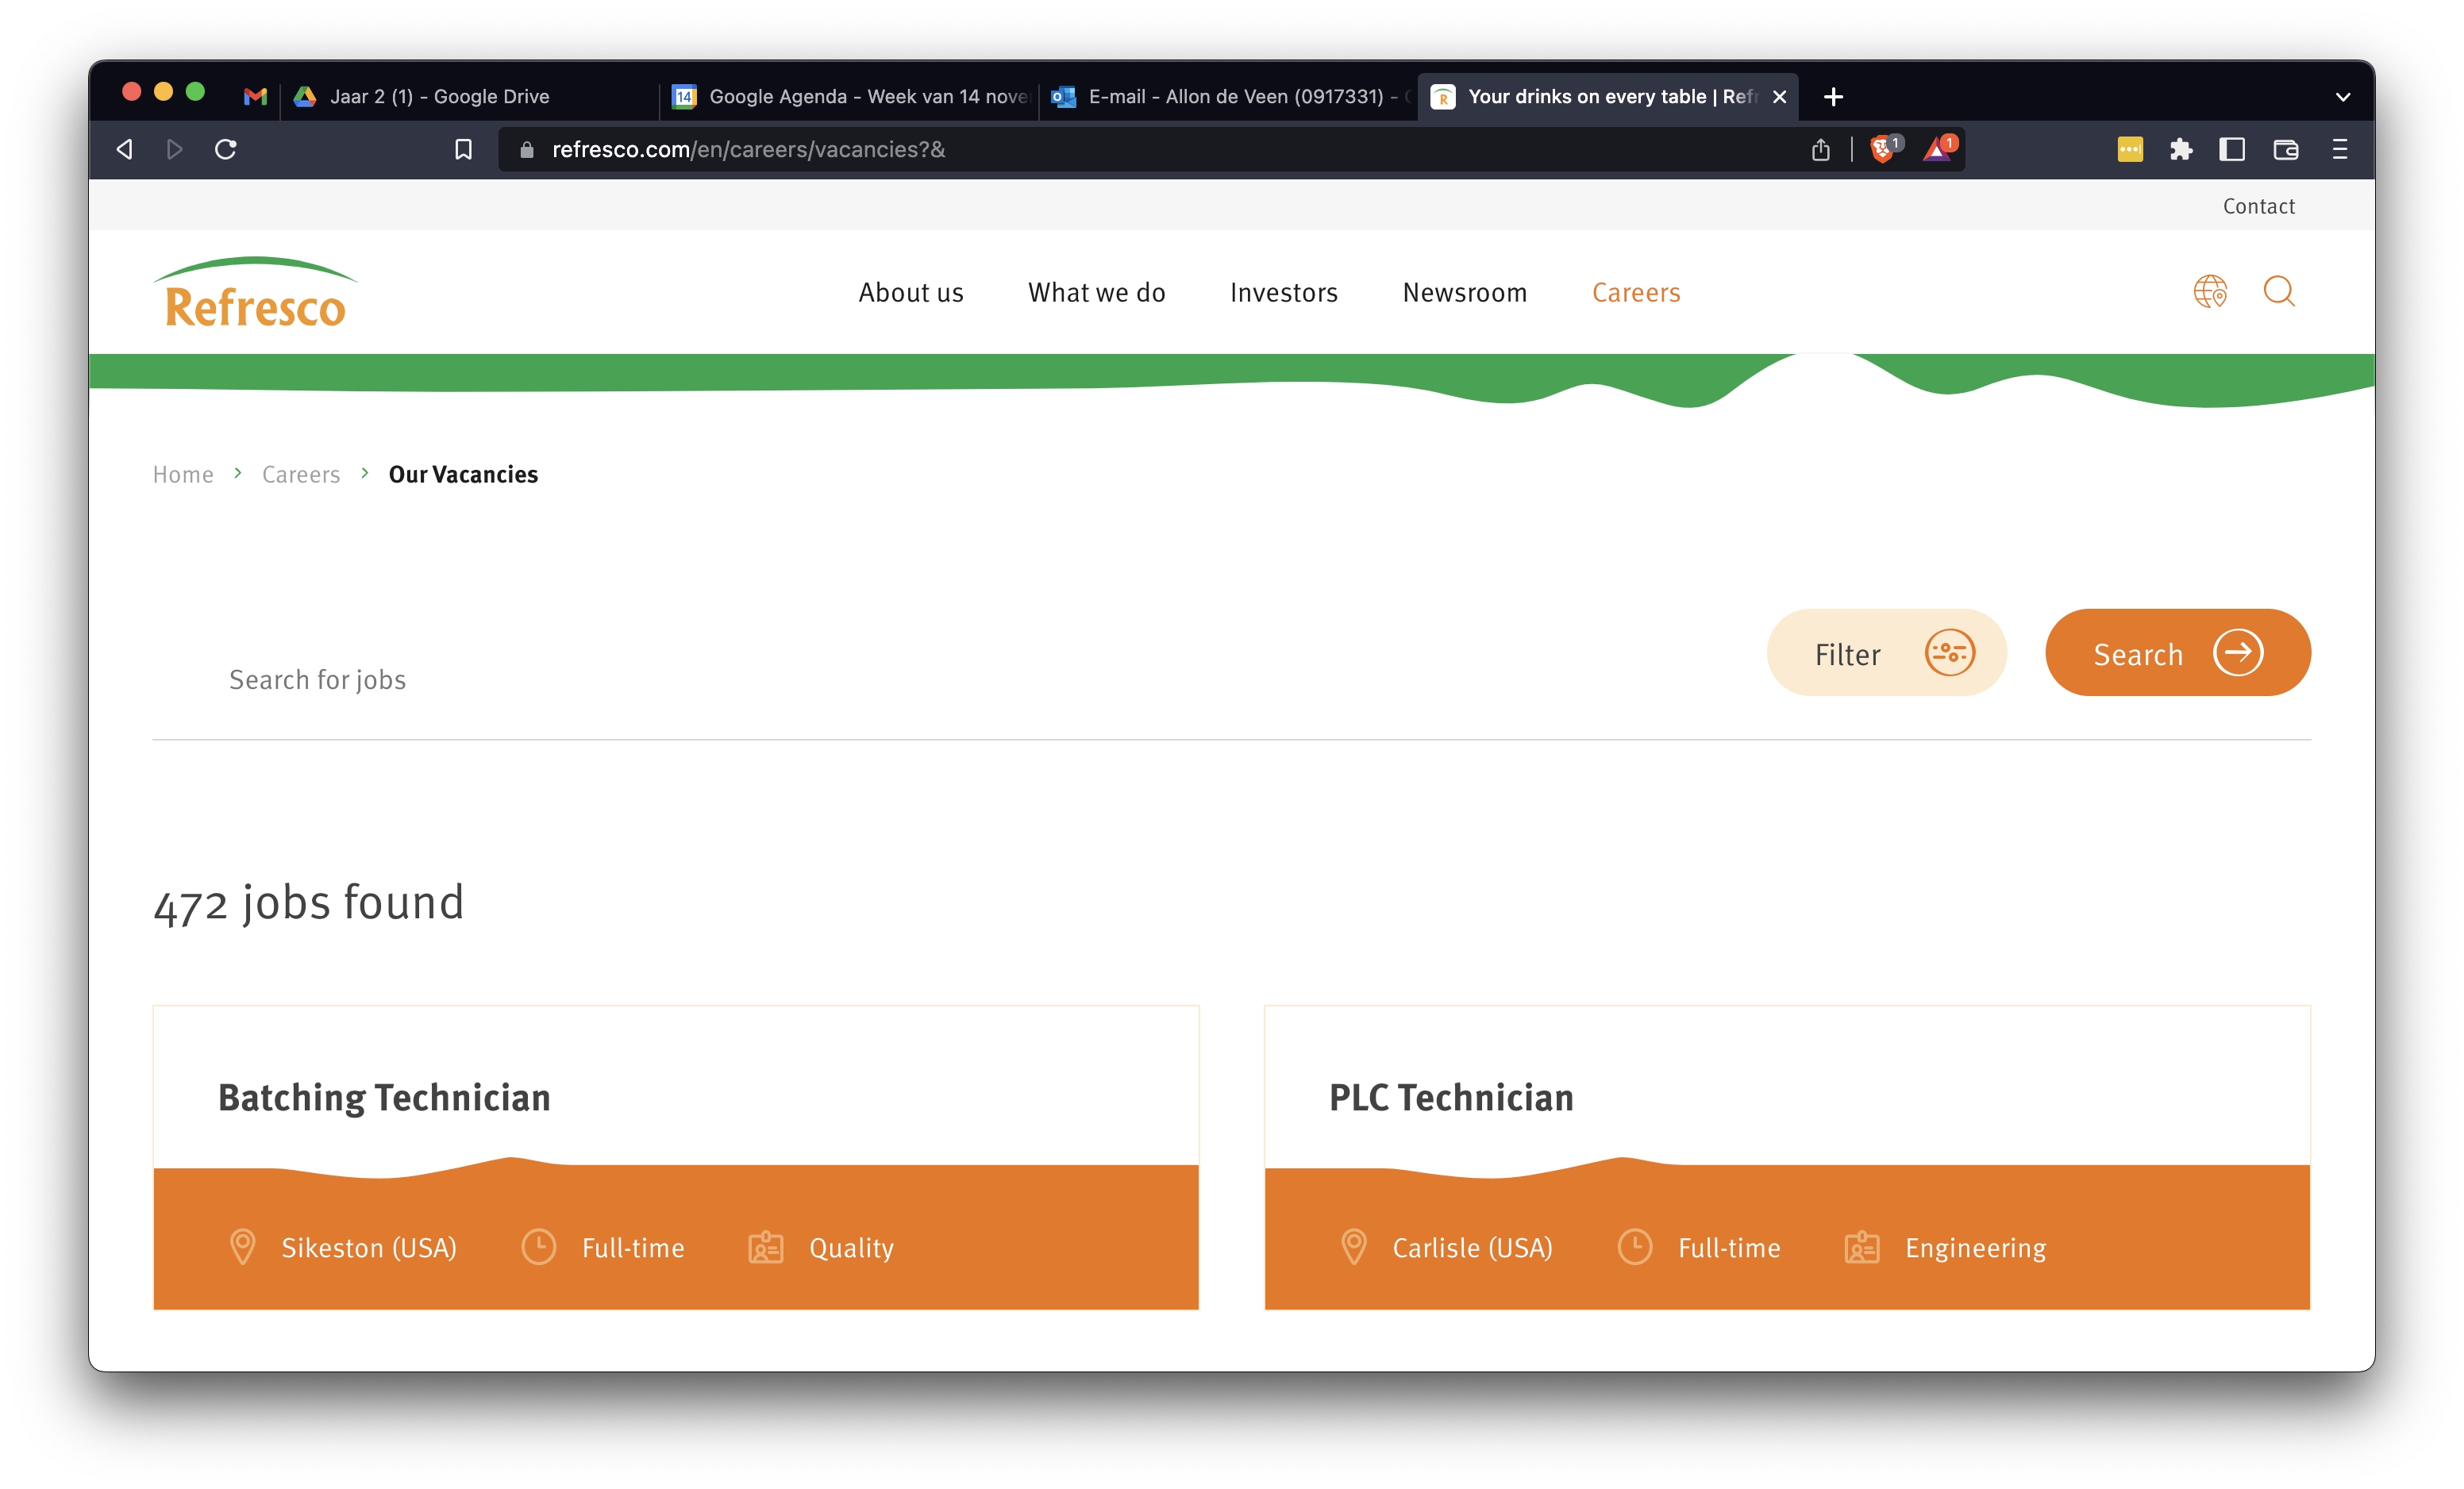The height and width of the screenshot is (1489, 2464).
Task: Bookmark this page icon
Action: [463, 149]
